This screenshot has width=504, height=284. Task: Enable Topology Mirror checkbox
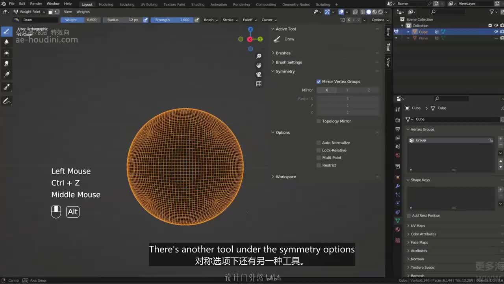[x=319, y=121]
